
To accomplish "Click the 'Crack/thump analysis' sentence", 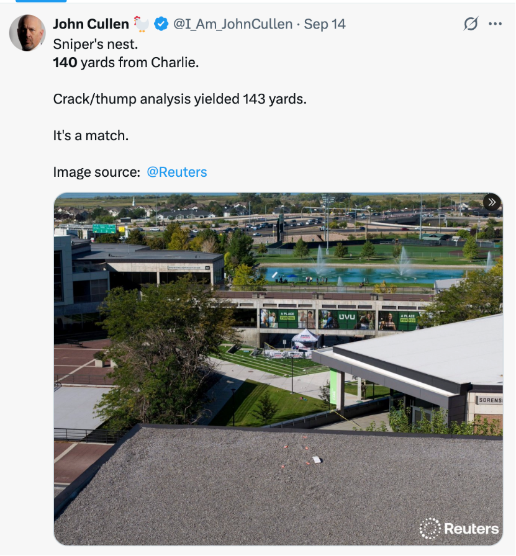I will coord(179,99).
